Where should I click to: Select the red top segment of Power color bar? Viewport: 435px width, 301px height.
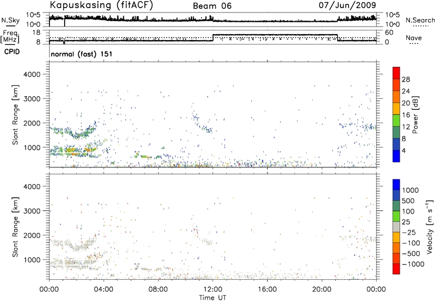click(396, 73)
